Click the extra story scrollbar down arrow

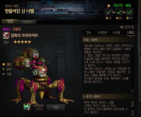click(x=132, y=114)
